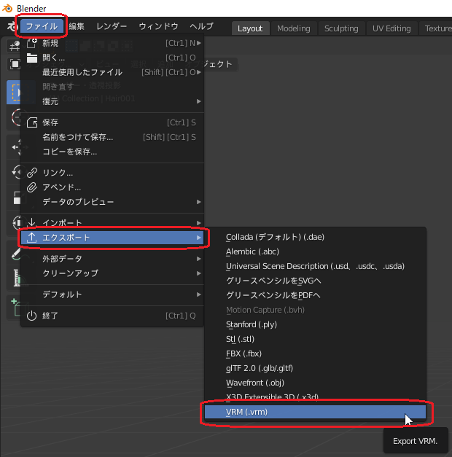Export グリースペンシルをPDFへ
The image size is (452, 457).
tap(315, 295)
